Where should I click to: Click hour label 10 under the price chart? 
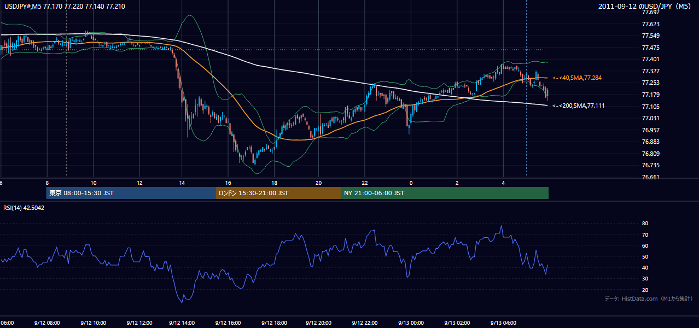point(93,183)
